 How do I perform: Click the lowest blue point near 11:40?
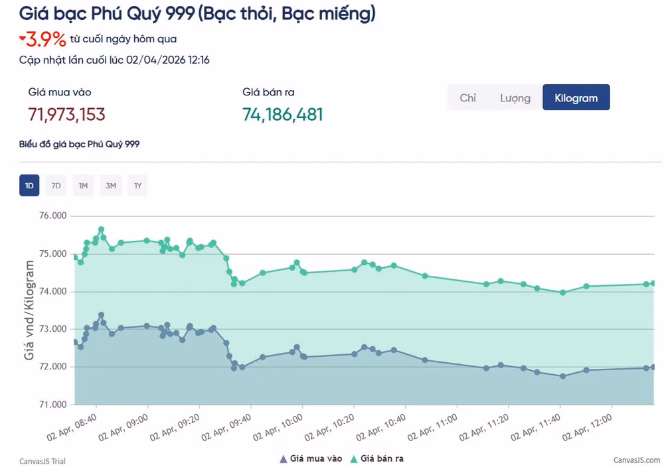click(x=563, y=376)
